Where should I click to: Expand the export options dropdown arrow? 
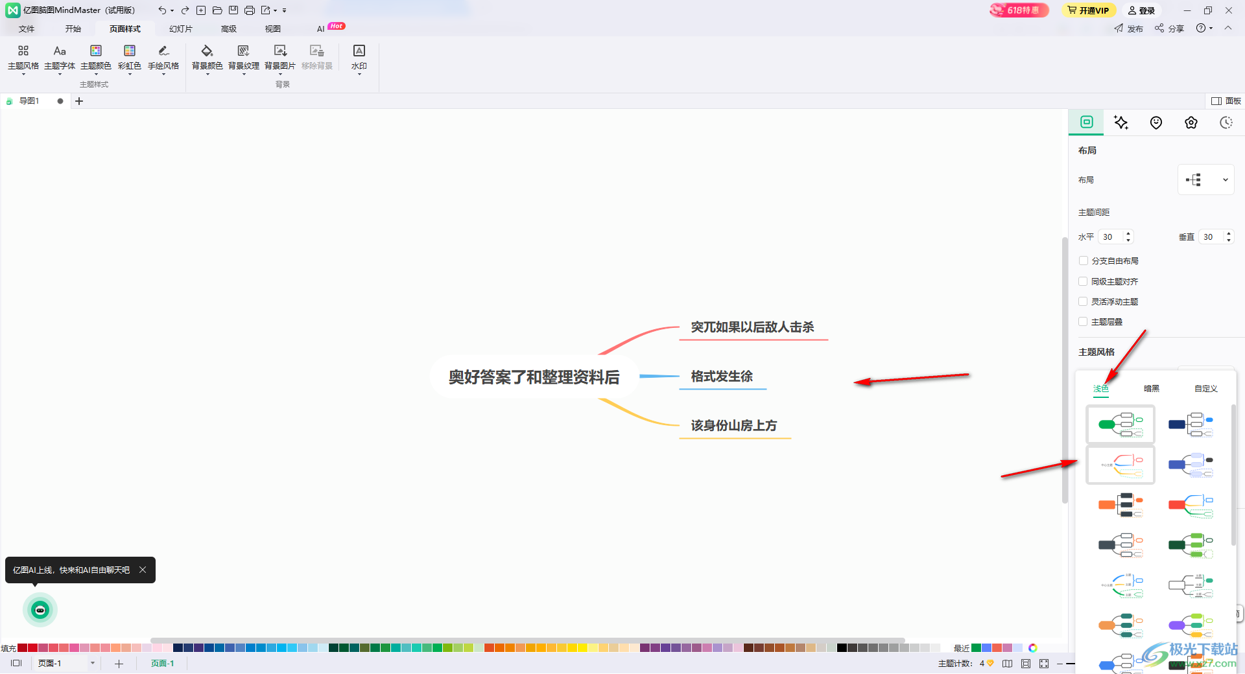click(x=275, y=11)
